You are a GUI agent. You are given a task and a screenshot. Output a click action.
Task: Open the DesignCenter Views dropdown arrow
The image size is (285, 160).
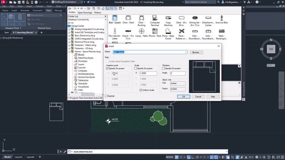tap(124, 8)
